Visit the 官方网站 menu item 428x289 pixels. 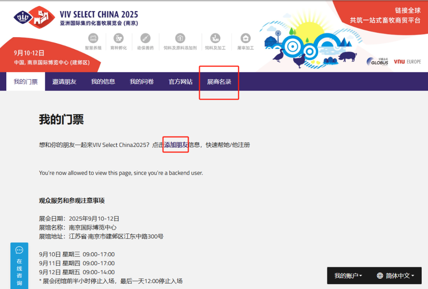point(180,82)
